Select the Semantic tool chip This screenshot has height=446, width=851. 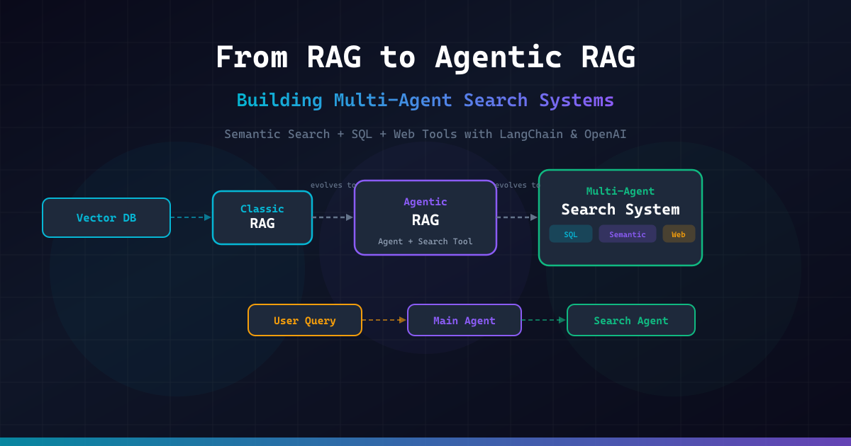(627, 234)
